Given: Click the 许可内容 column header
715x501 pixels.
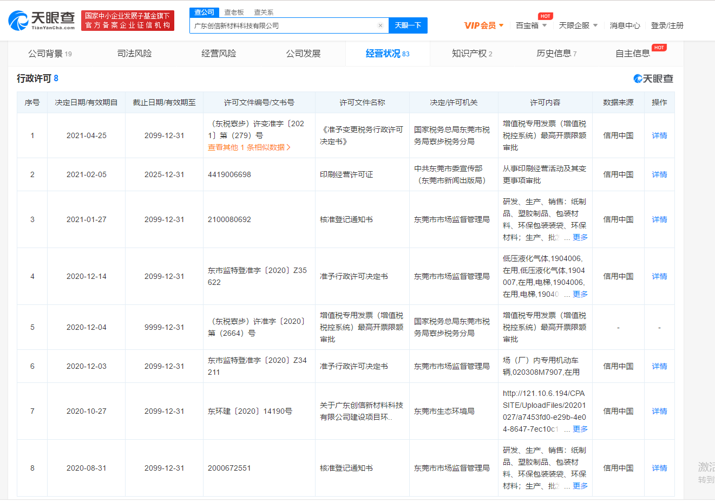Looking at the screenshot, I should point(545,102).
